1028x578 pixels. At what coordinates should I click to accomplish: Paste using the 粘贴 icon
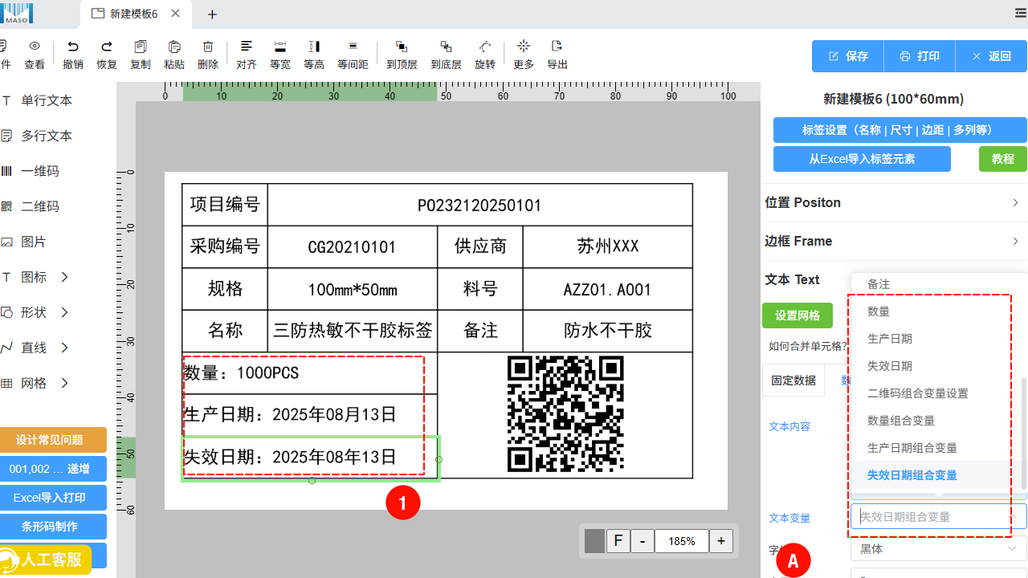pyautogui.click(x=174, y=47)
